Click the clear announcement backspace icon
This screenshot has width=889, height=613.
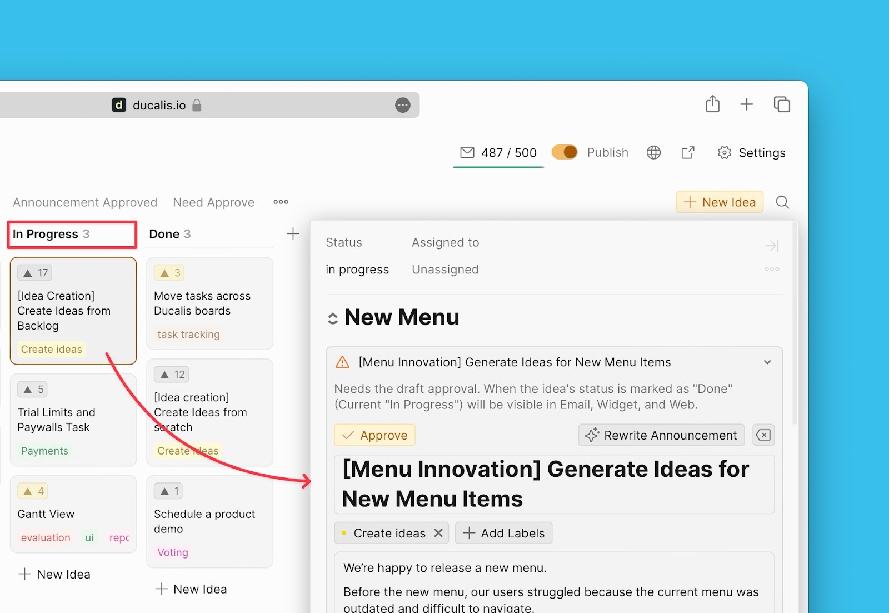[763, 435]
